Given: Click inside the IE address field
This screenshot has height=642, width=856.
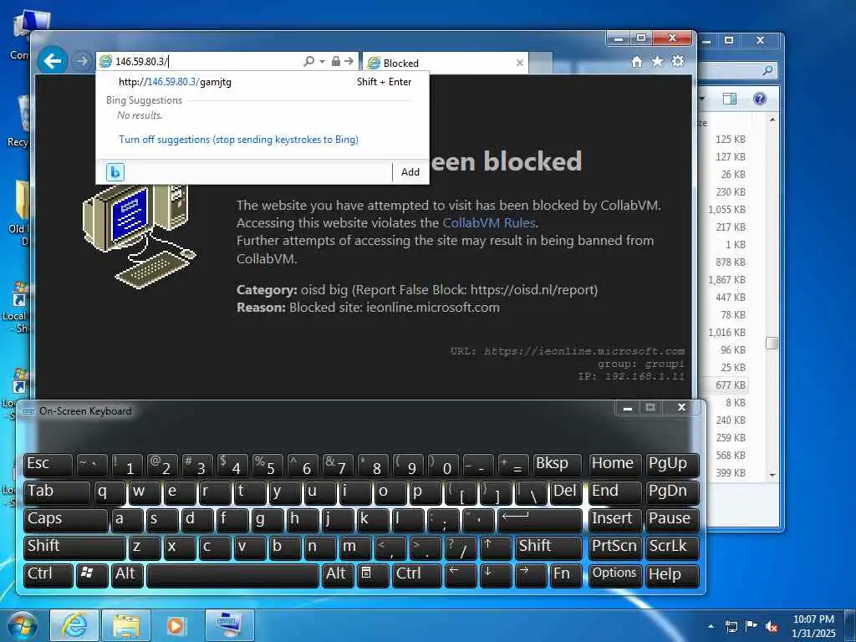Looking at the screenshot, I should (207, 61).
